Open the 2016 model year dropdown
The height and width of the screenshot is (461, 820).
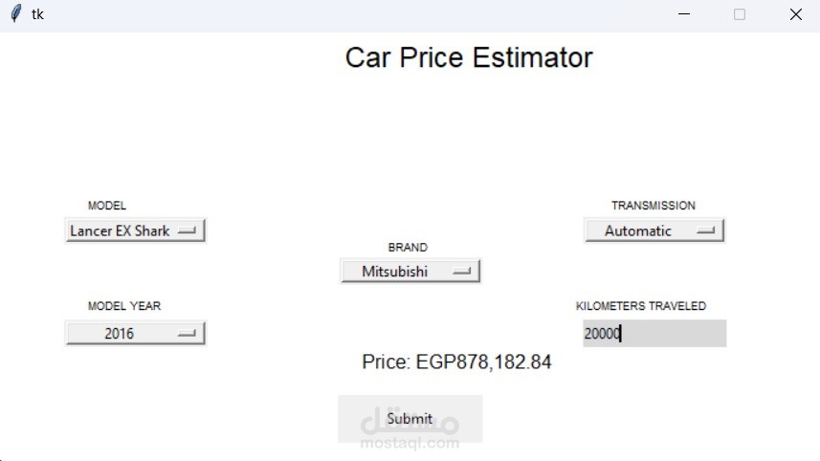[x=136, y=333]
